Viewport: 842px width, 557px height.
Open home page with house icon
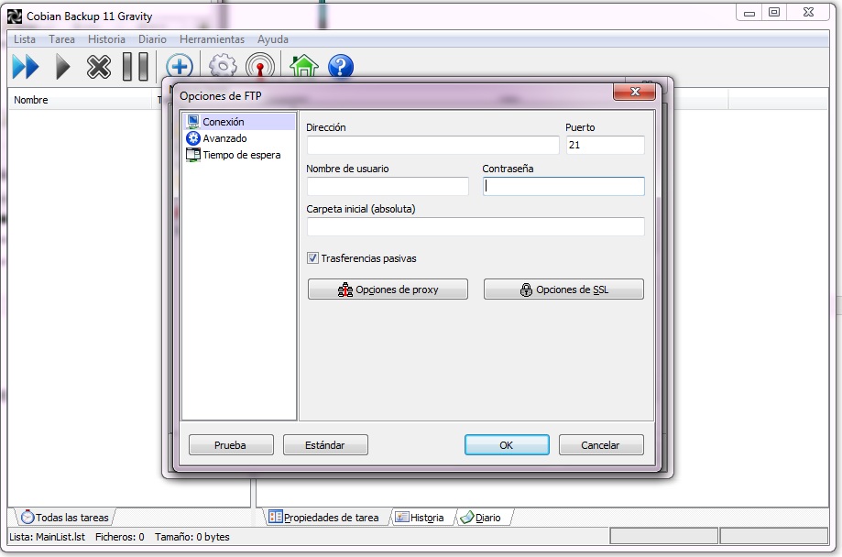point(304,67)
